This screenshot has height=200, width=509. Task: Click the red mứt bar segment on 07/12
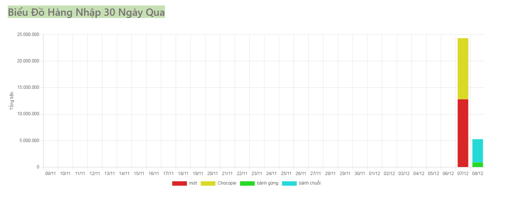pyautogui.click(x=463, y=133)
